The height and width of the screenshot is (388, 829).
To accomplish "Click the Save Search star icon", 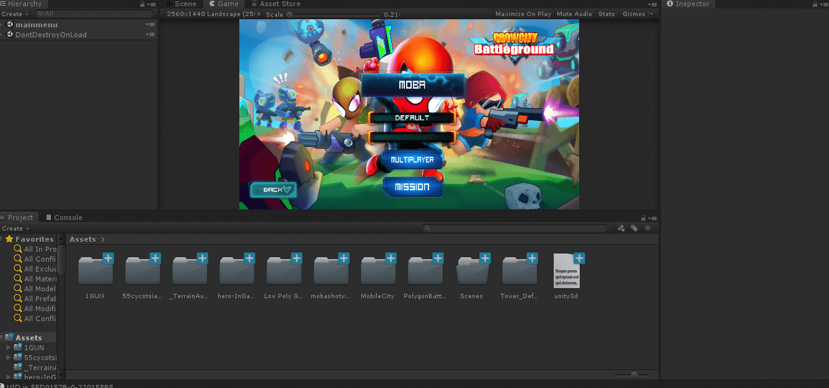I will tap(648, 228).
